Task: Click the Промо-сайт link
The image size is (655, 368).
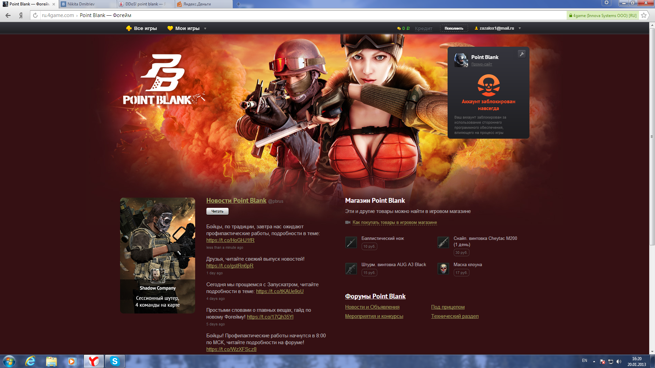Action: click(x=481, y=64)
